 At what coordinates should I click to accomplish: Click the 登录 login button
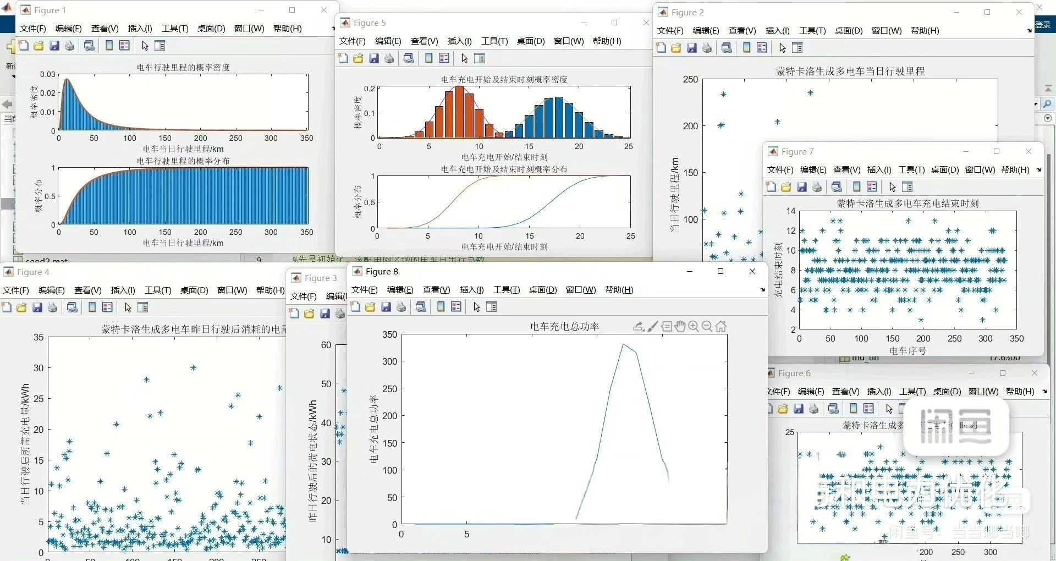[1043, 25]
